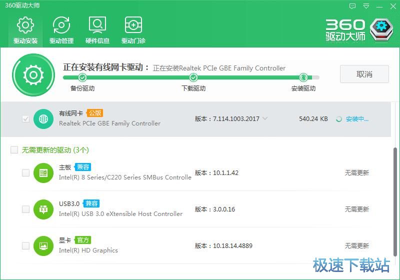Screen dimensions: 400x280
Task: Expand version dropdown for 7.114.1003.2017
Action: (x=265, y=118)
